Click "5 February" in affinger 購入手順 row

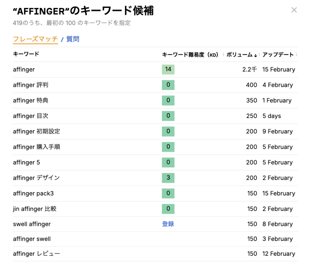pyautogui.click(x=278, y=147)
